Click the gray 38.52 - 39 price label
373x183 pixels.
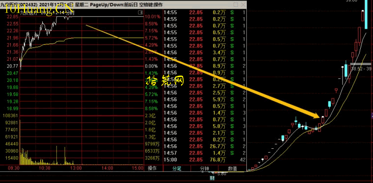point(361,69)
